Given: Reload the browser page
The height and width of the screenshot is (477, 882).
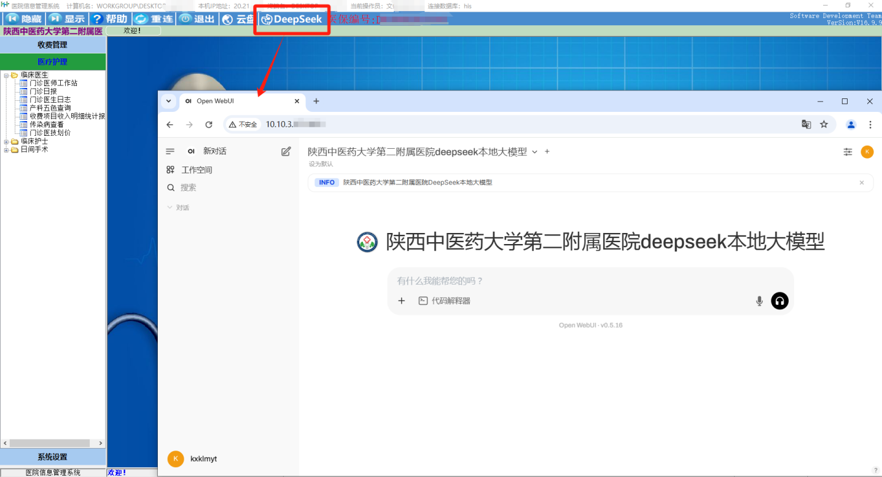Looking at the screenshot, I should [x=209, y=124].
